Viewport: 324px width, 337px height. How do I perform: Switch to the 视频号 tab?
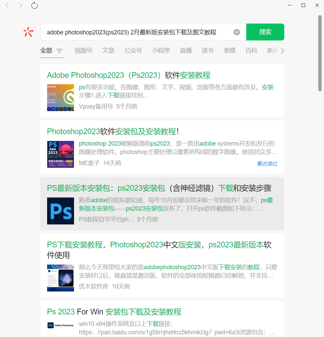83,51
